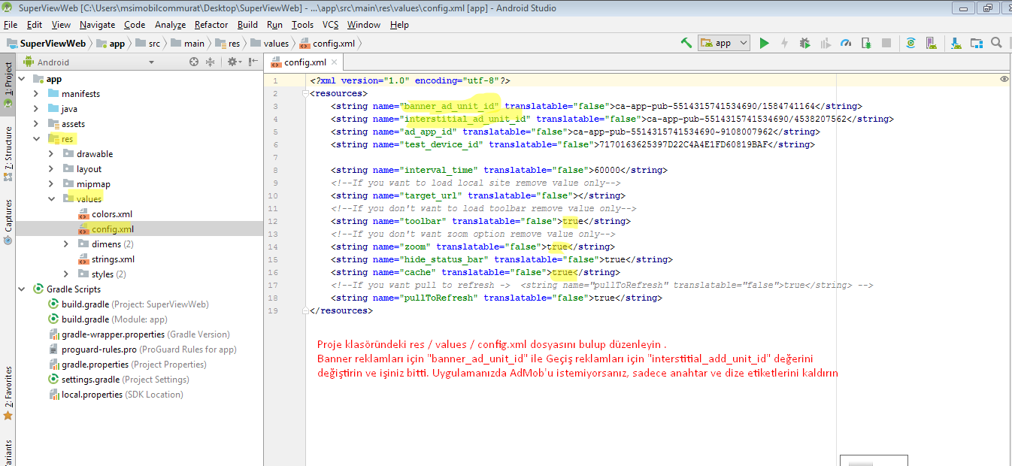
Task: Open the Project Structure icon
Action: 976,43
